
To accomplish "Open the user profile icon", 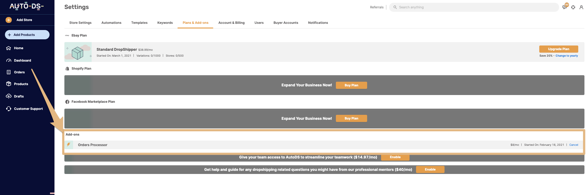I will (581, 7).
